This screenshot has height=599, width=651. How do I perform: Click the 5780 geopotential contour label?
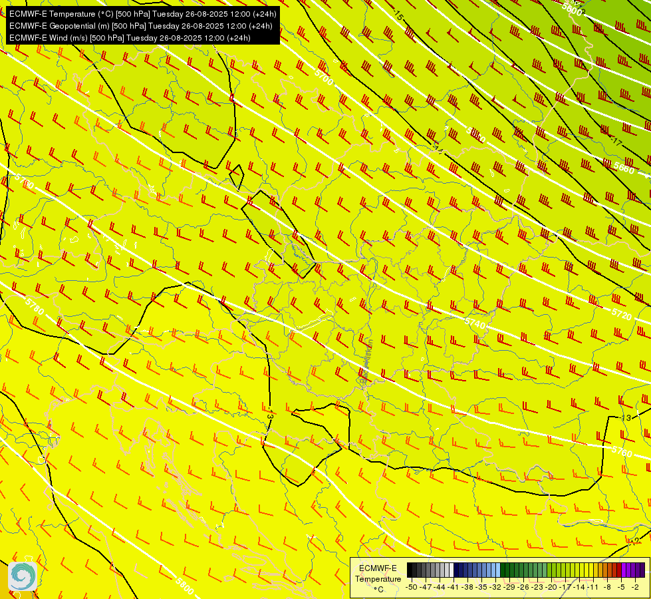tap(34, 306)
